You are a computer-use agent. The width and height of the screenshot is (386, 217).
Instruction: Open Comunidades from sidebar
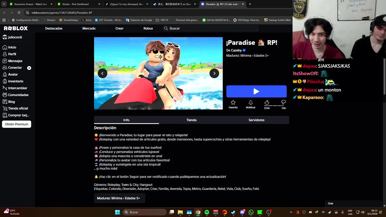(18, 95)
